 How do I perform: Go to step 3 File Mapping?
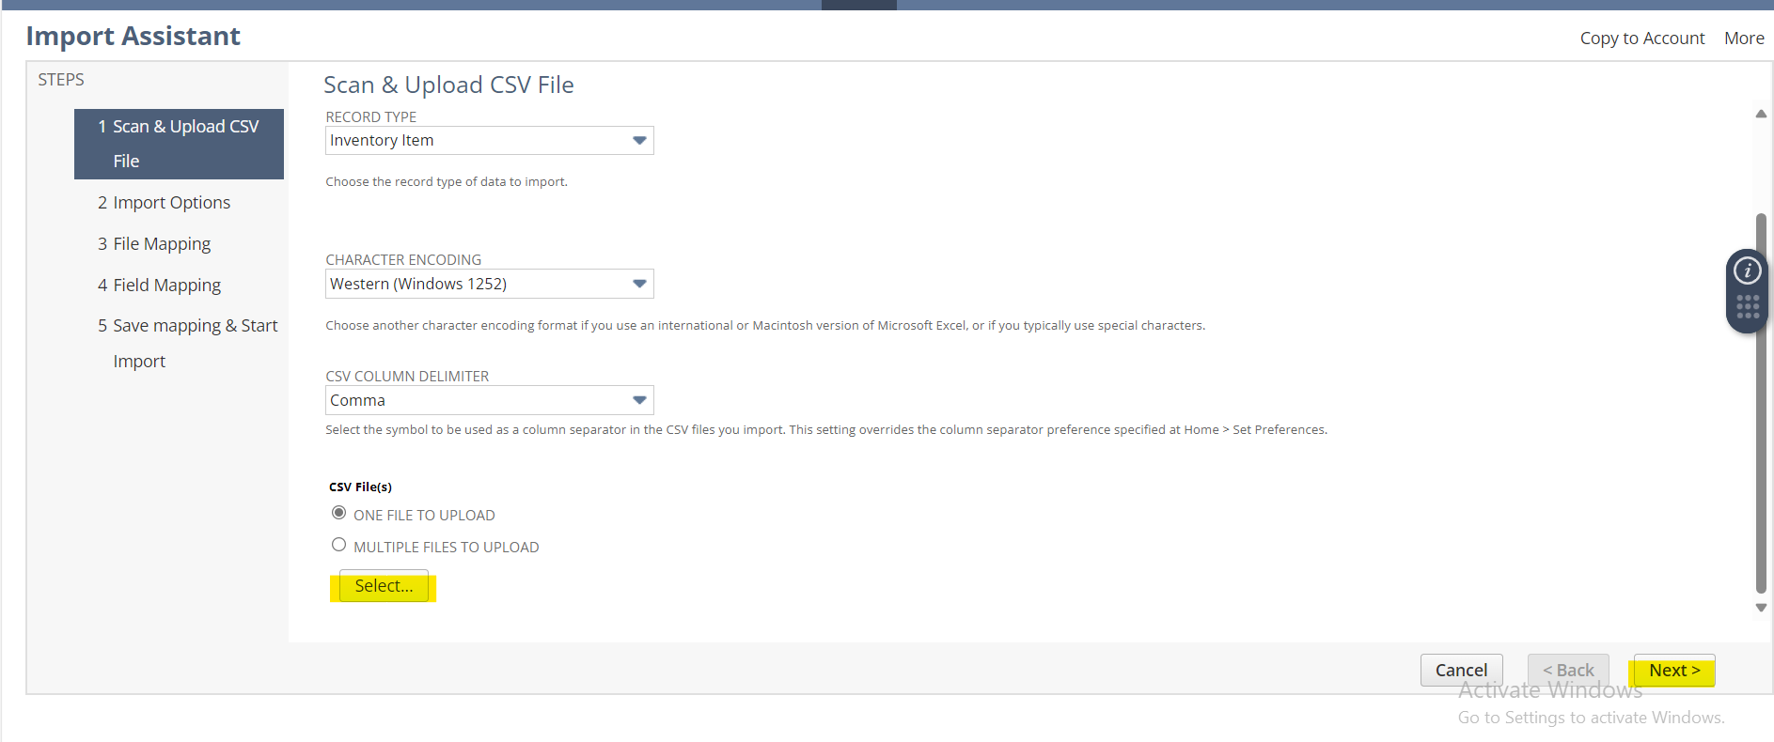154,243
